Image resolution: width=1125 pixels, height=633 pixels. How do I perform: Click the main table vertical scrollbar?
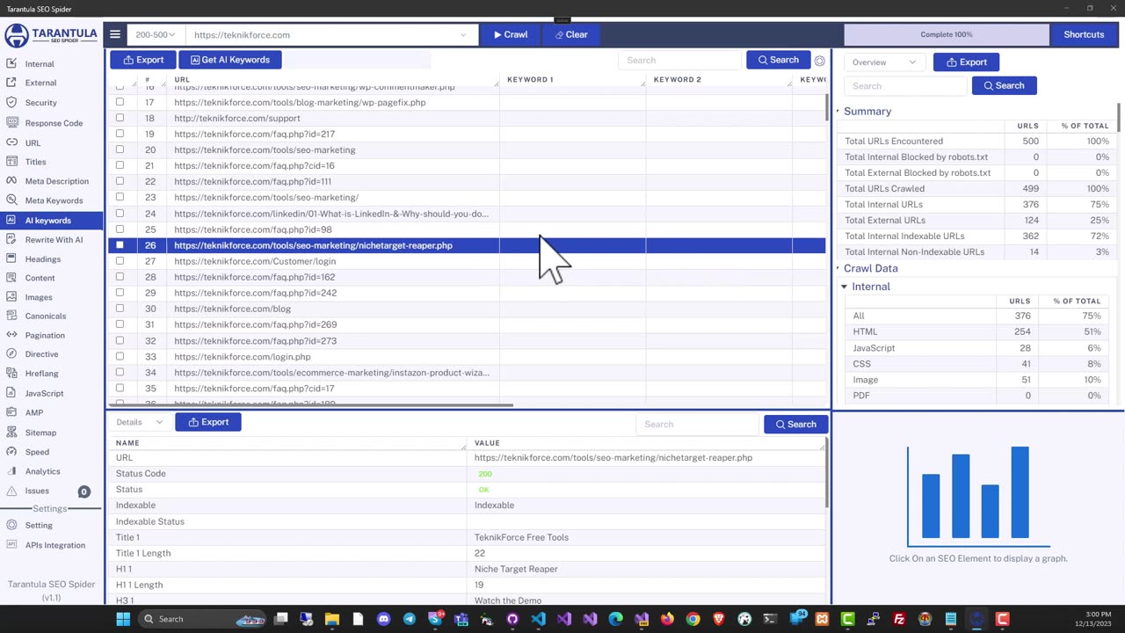827,105
